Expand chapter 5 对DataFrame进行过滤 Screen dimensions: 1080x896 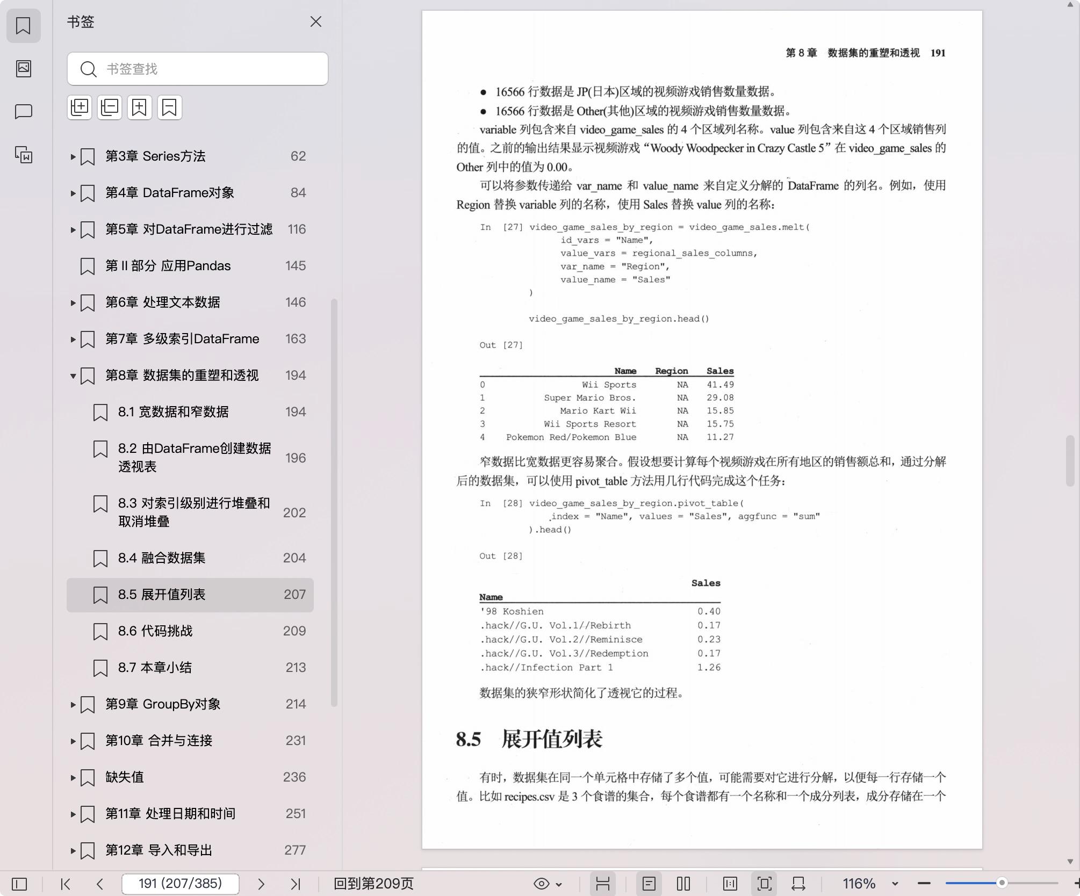(x=73, y=229)
